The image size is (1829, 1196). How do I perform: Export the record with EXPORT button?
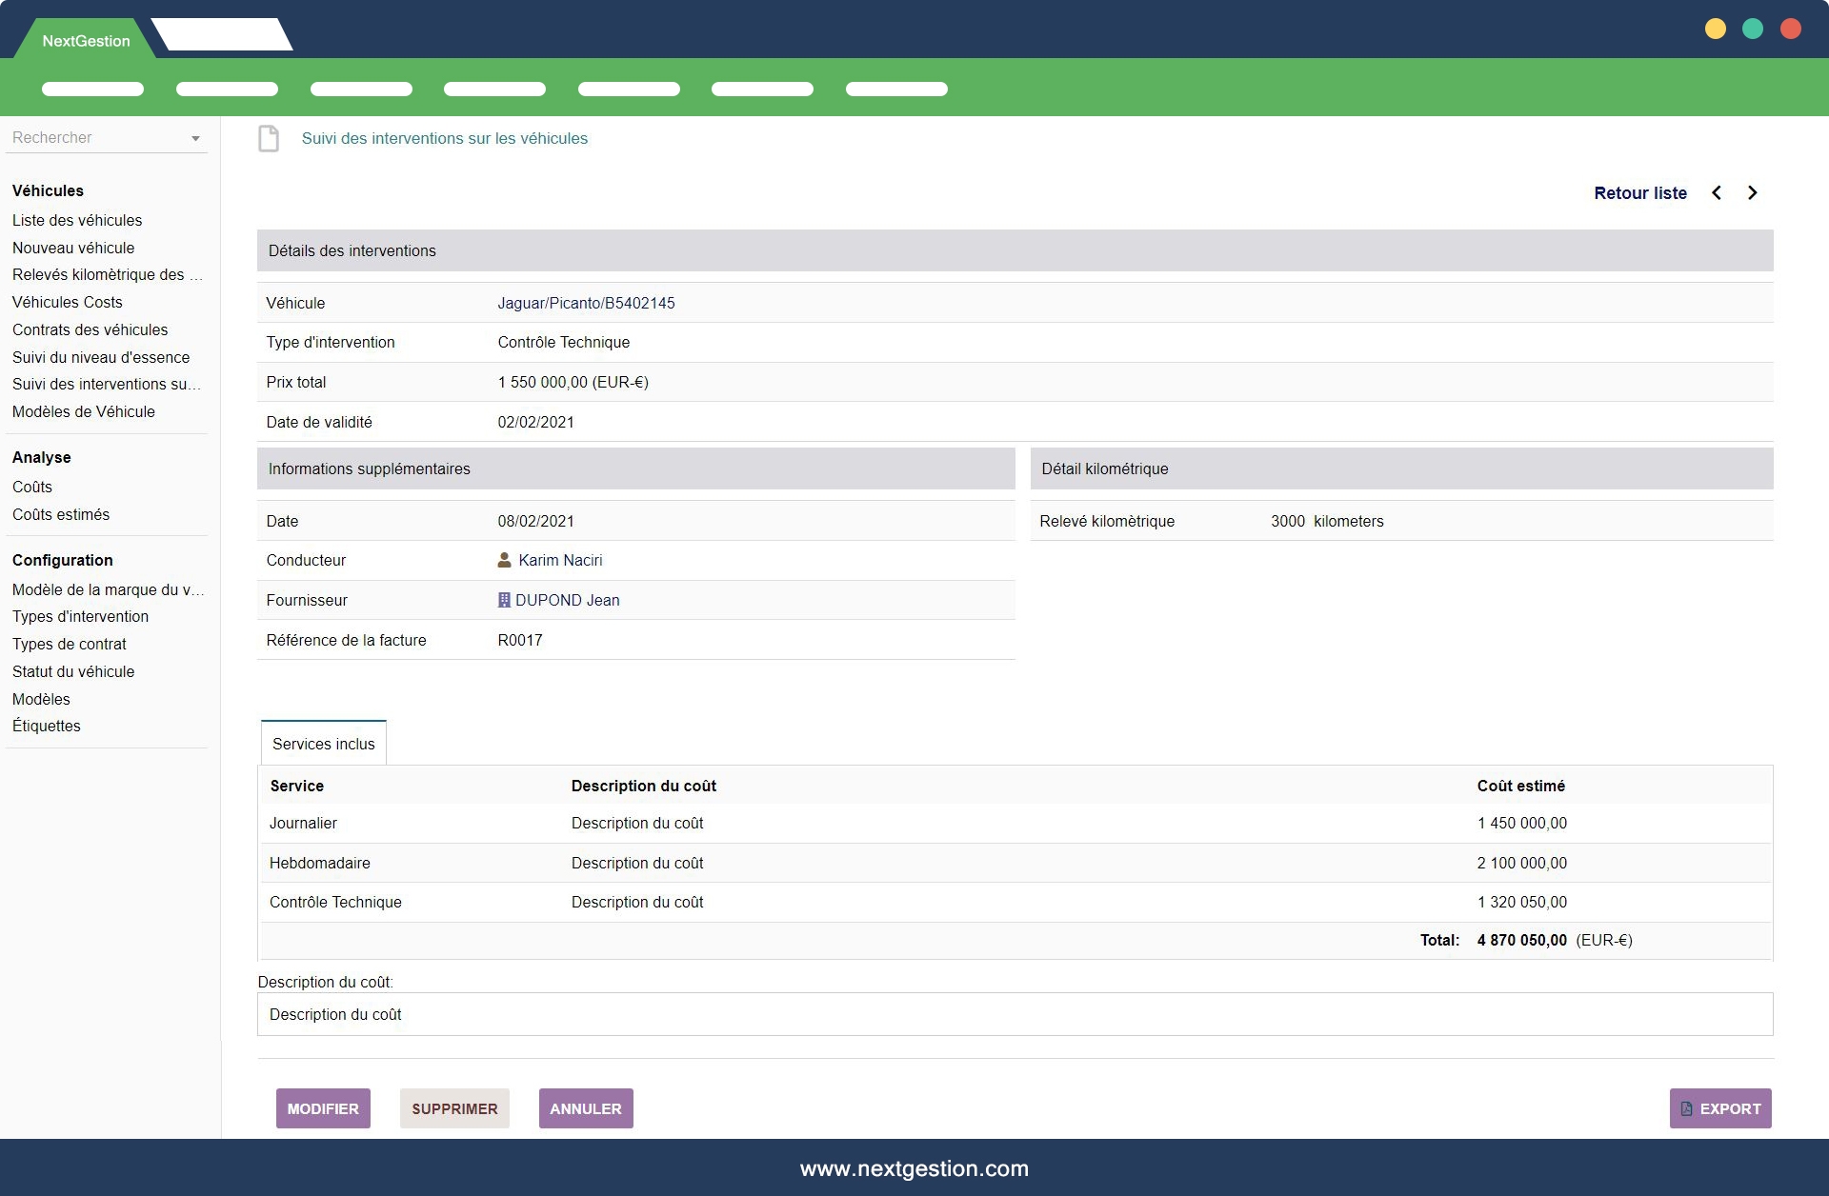[x=1719, y=1108]
